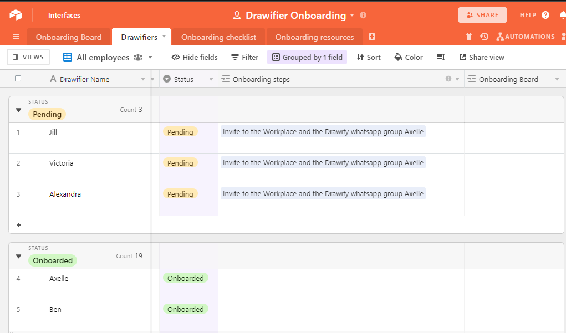Select the Ben name cell
Screen dimensions: 566x333
pyautogui.click(x=79, y=315)
